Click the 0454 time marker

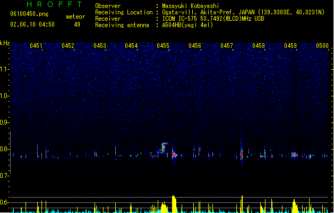pos(131,46)
